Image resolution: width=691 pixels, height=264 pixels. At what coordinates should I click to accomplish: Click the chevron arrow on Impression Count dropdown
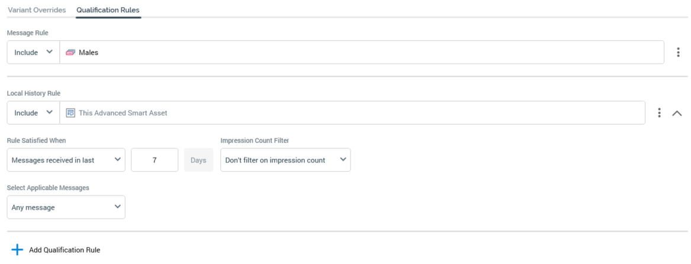(342, 159)
